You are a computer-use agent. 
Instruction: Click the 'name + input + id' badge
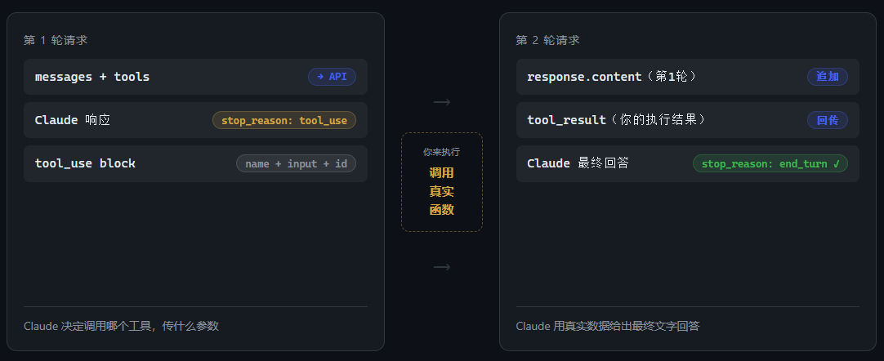pos(296,163)
